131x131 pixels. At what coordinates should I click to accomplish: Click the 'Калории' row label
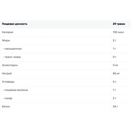tap(8, 32)
